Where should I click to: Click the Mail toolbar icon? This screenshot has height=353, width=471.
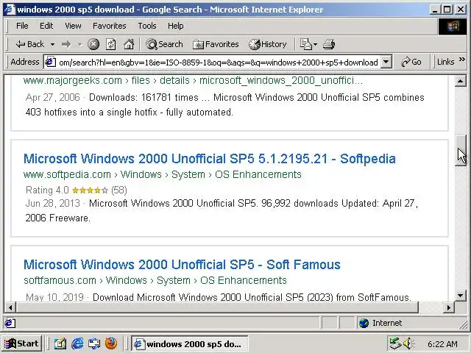[306, 44]
